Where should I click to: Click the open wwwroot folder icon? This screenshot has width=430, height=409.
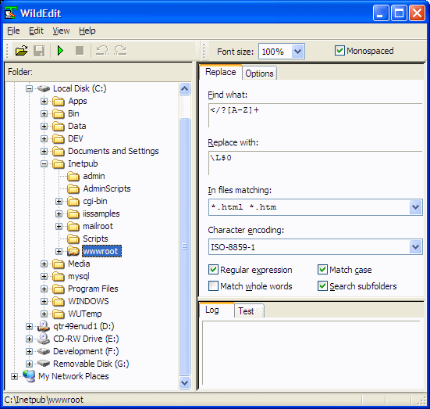tap(73, 251)
